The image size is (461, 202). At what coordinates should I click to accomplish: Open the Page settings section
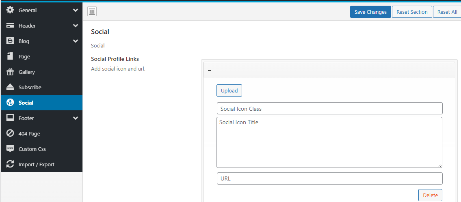tap(24, 56)
